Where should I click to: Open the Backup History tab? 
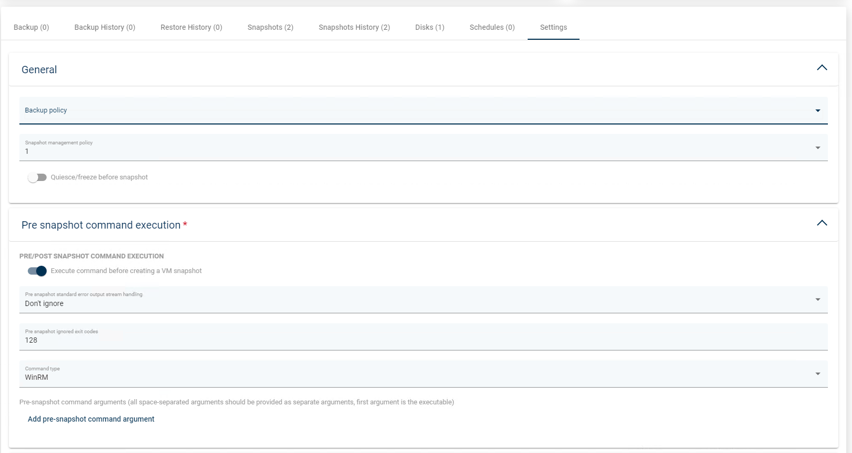[x=105, y=27]
